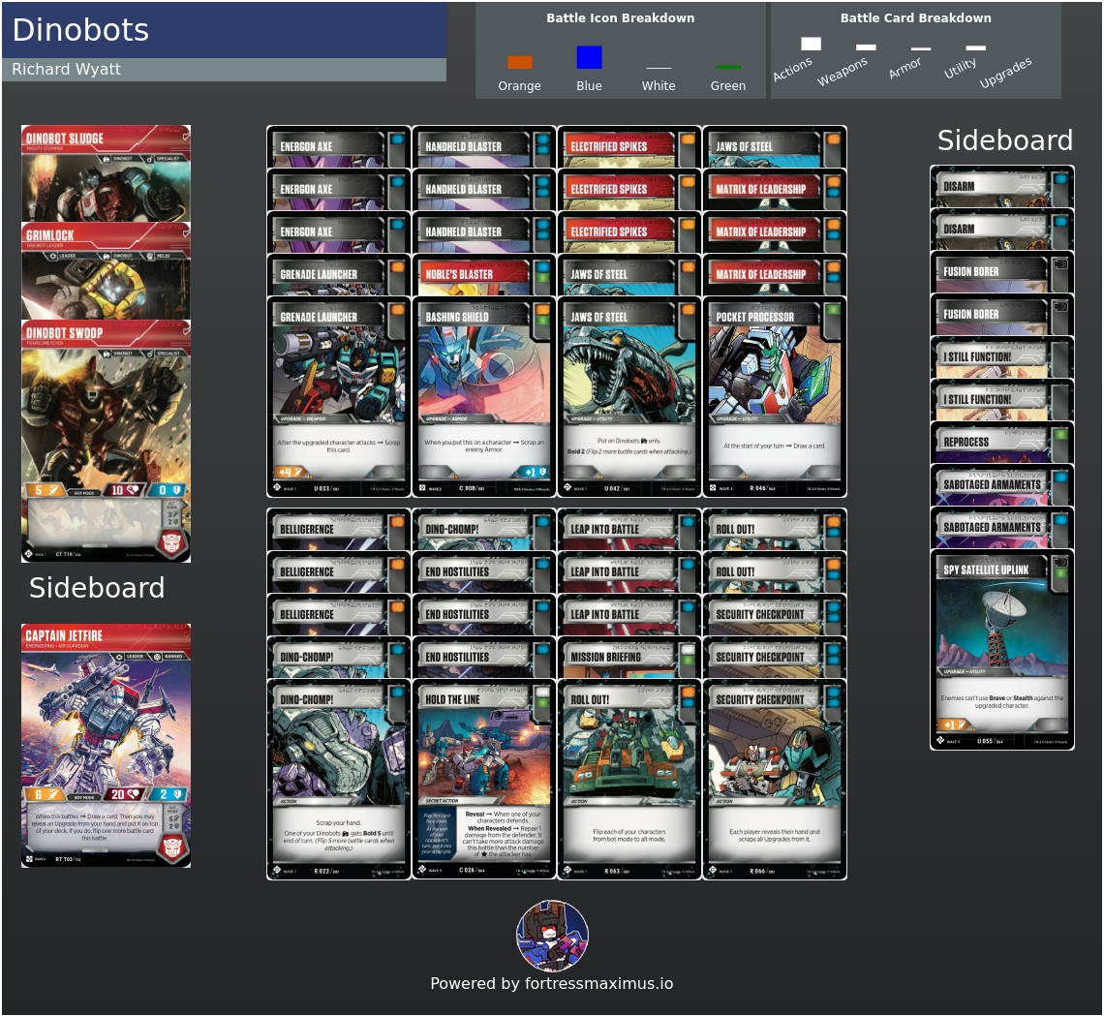This screenshot has height=1017, width=1104.
Task: Click the fortressmaximus avatar logo
Action: tap(553, 936)
